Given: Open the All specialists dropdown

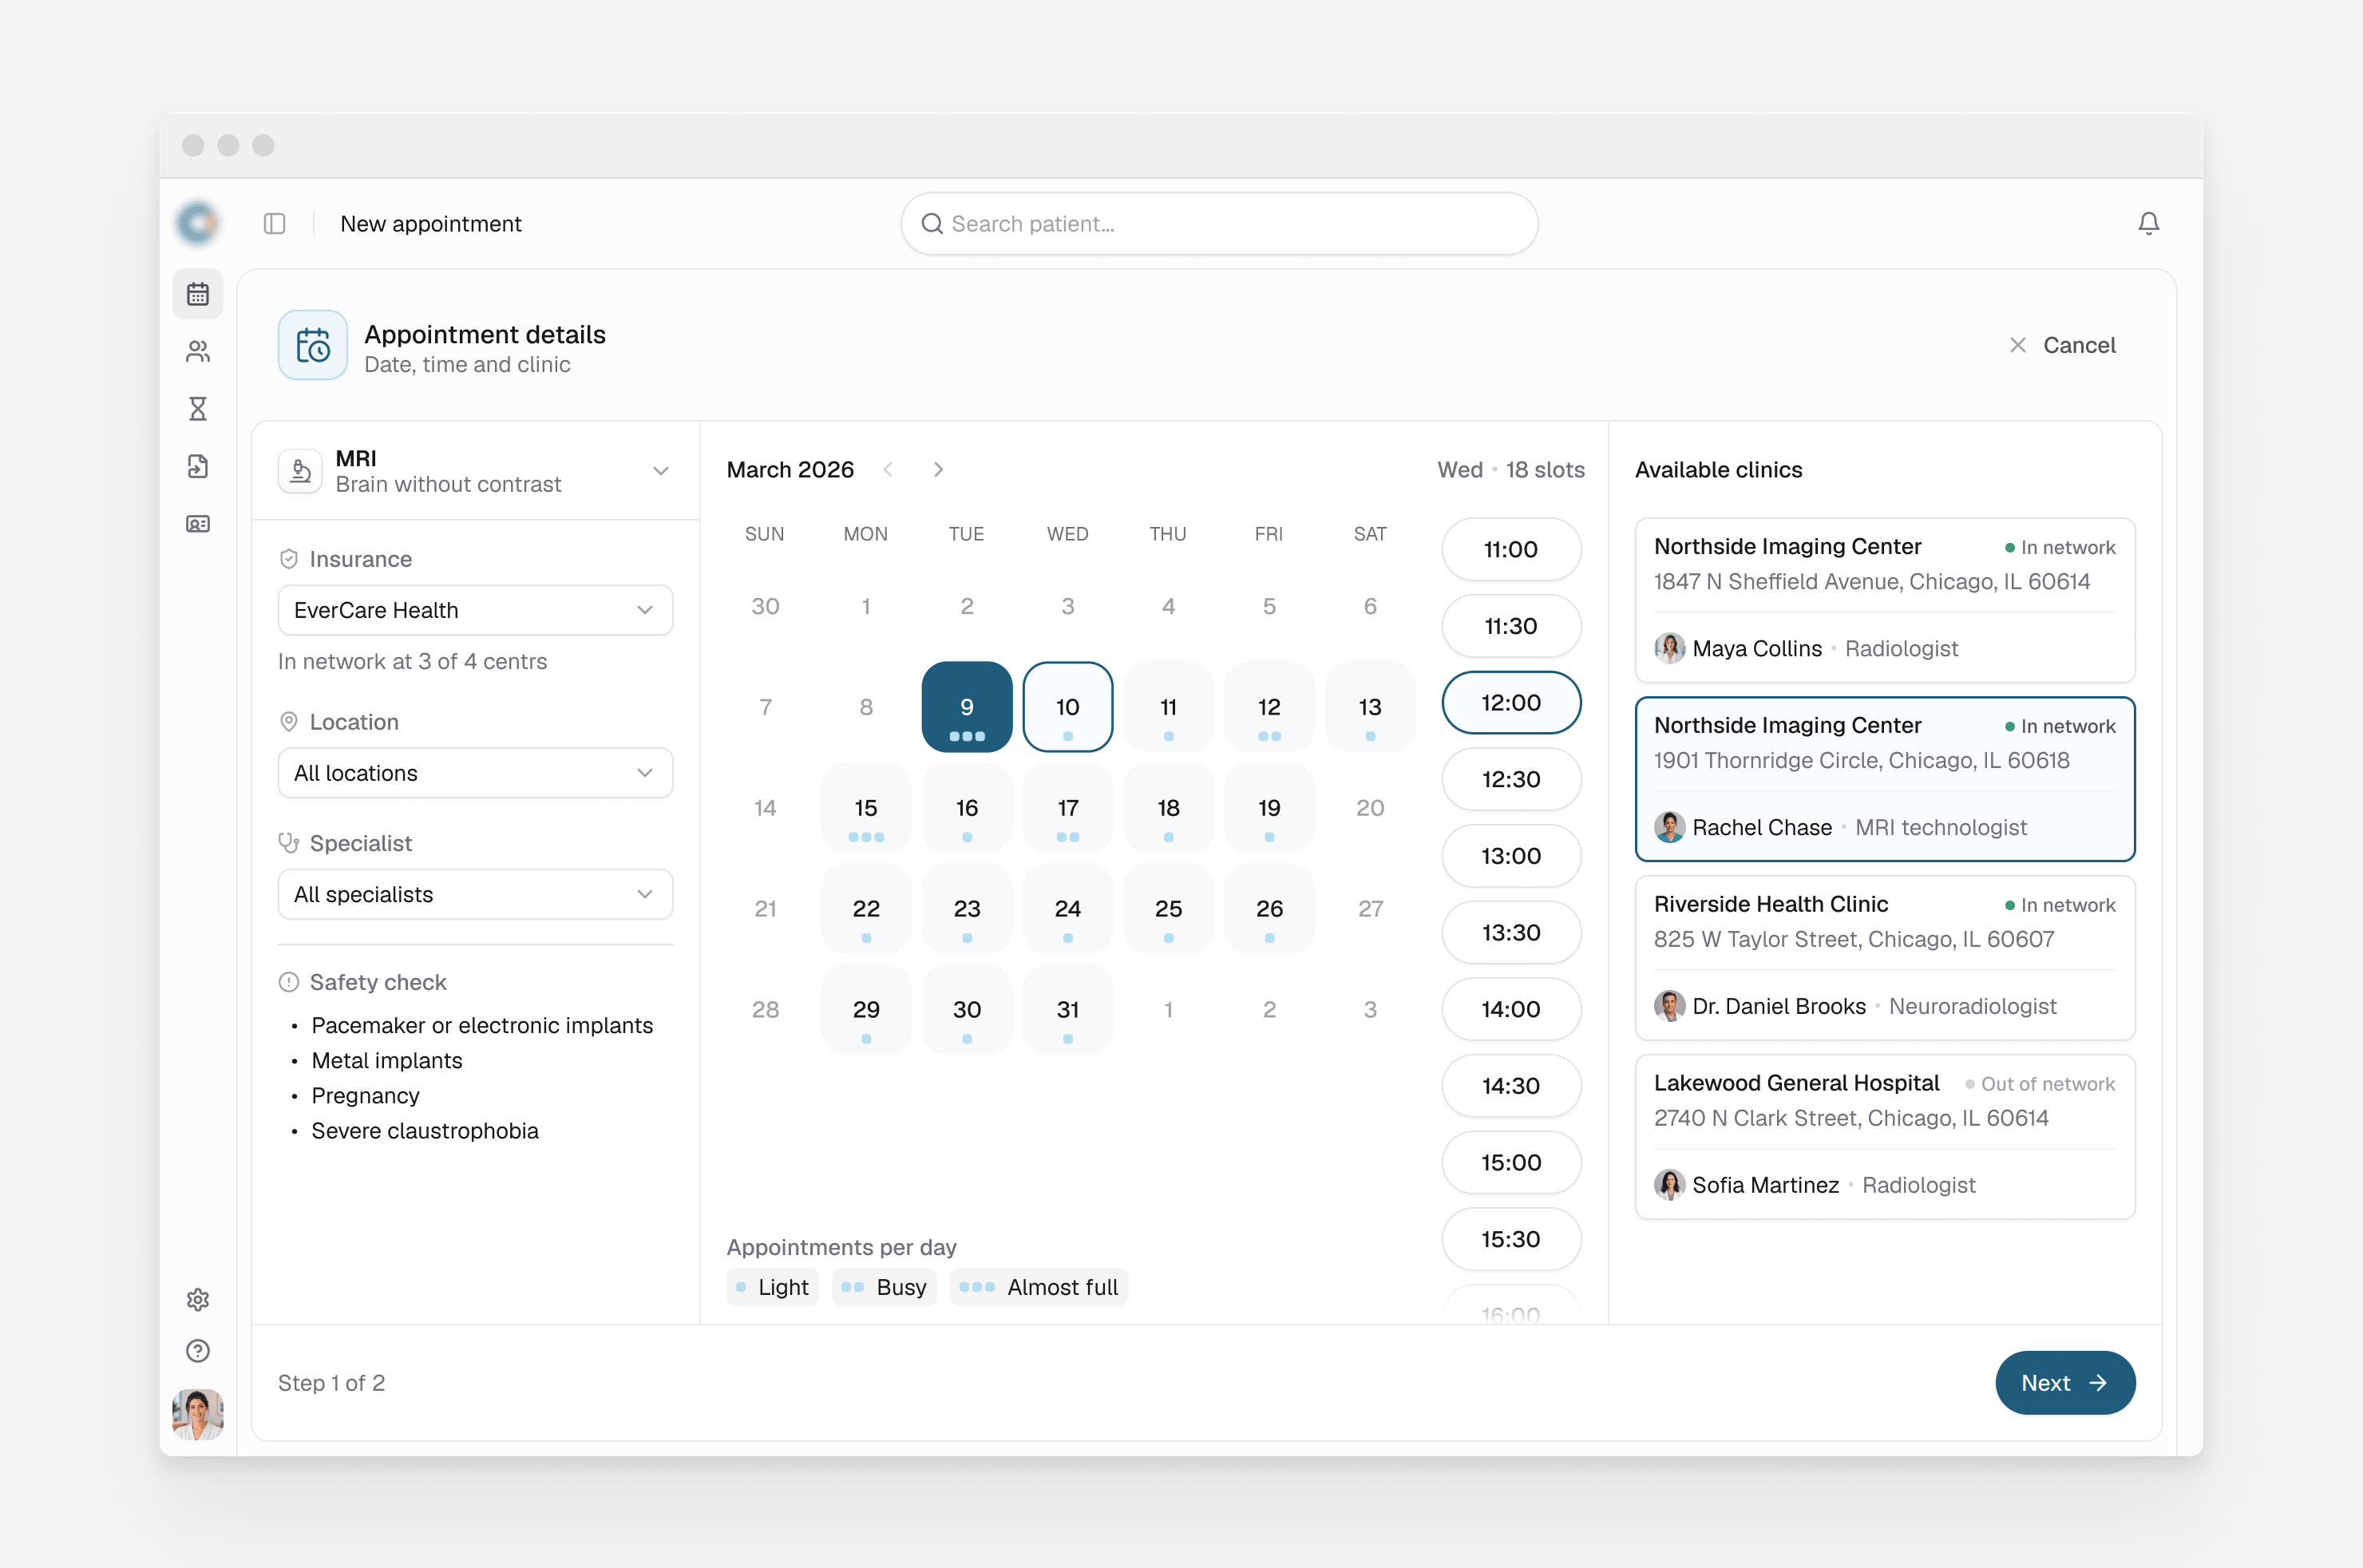Looking at the screenshot, I should click(475, 894).
